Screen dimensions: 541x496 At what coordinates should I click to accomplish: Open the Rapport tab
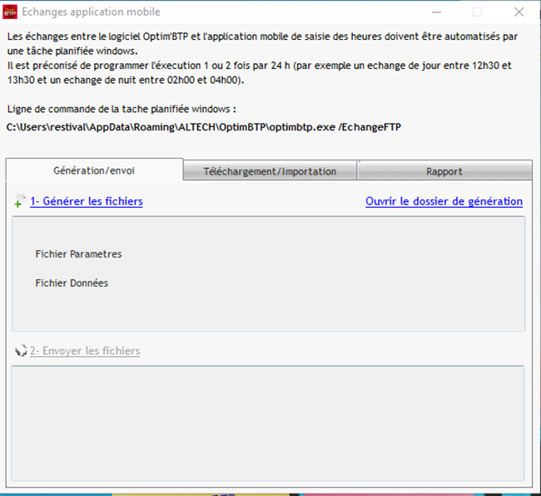point(444,171)
